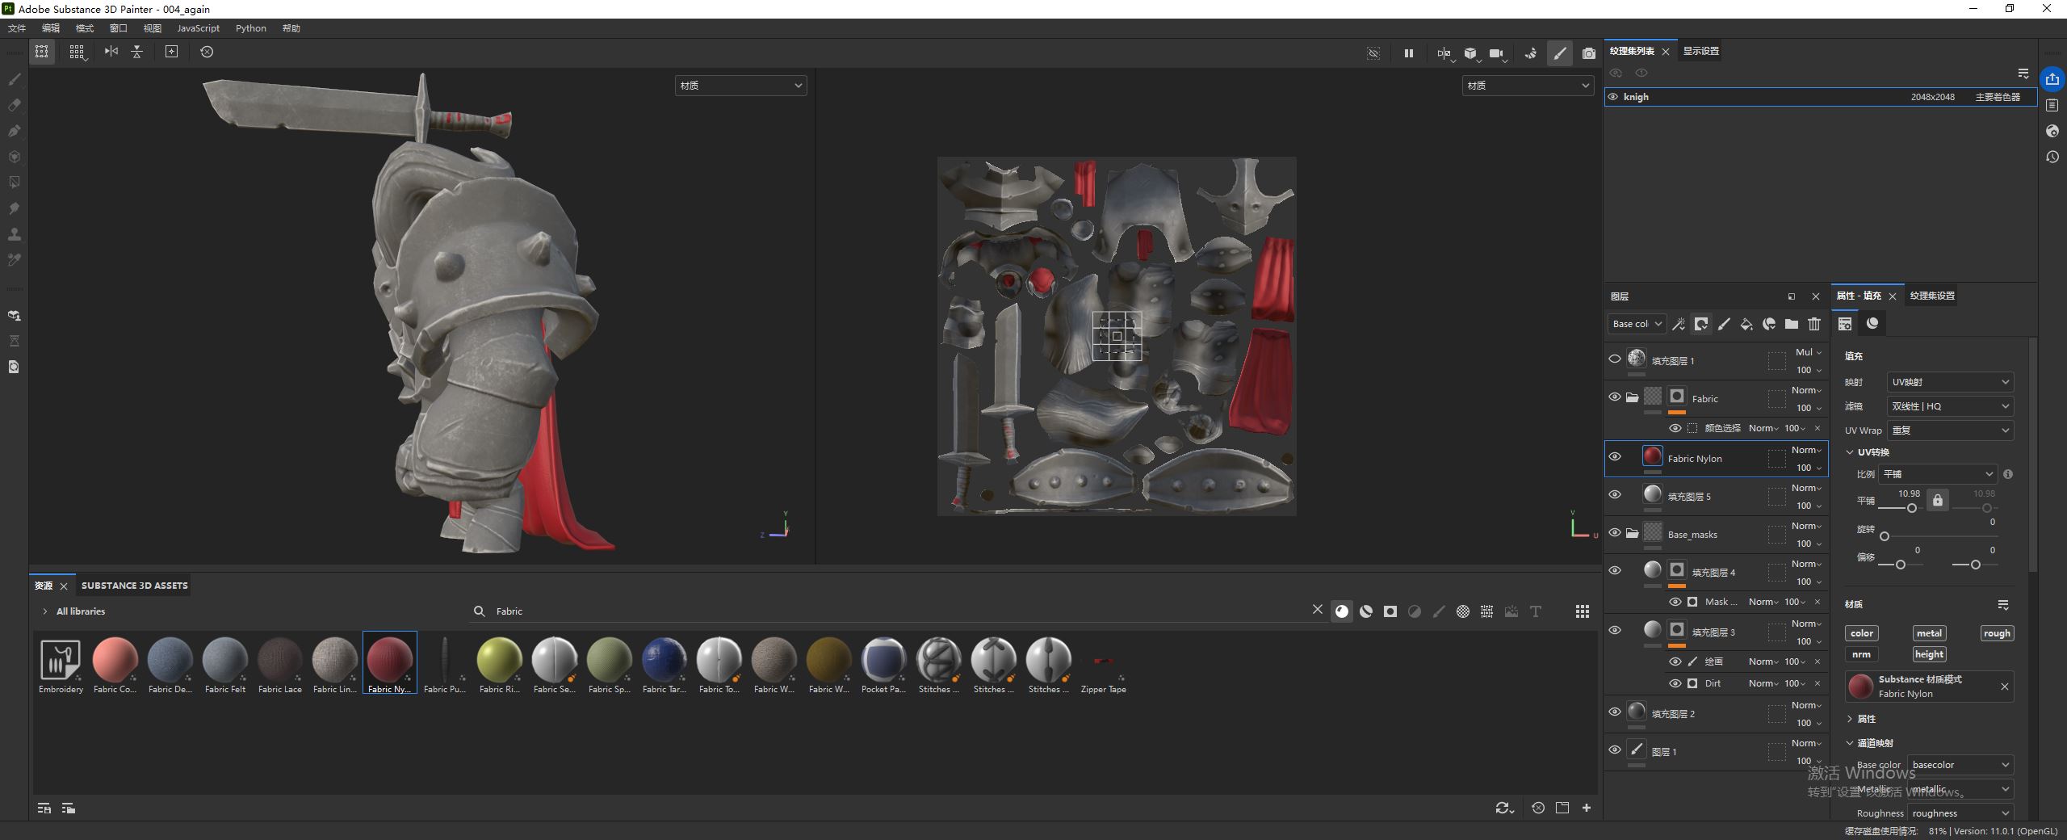Viewport: 2067px width, 840px height.
Task: Add a fill layer with paint bucket icon
Action: (1746, 324)
